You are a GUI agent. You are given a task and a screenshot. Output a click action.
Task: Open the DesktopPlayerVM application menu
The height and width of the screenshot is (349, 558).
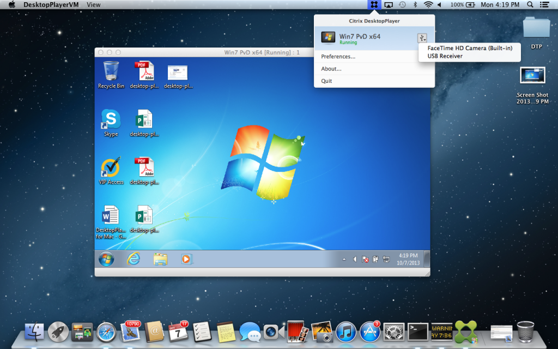pyautogui.click(x=51, y=4)
